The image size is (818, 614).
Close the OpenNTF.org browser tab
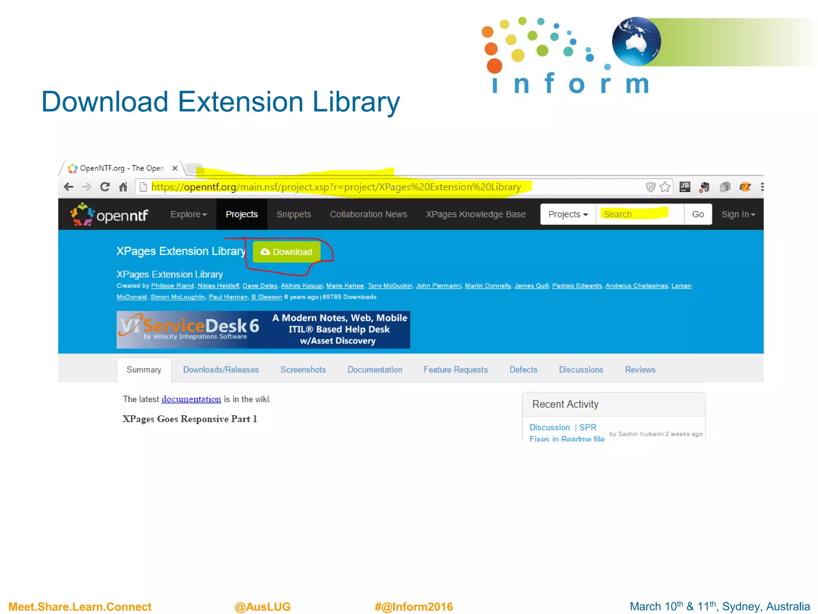pos(175,168)
